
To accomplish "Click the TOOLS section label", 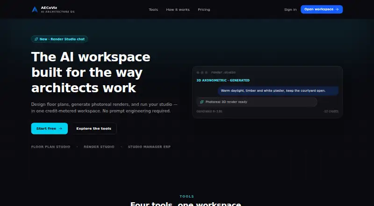I will coord(187,197).
